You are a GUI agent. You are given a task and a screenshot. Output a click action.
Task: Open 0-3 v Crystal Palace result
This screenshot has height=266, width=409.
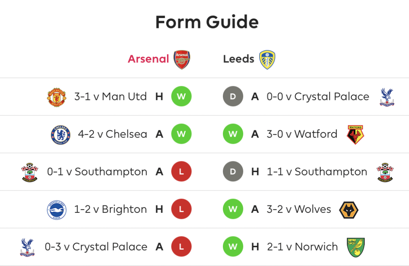(x=96, y=247)
